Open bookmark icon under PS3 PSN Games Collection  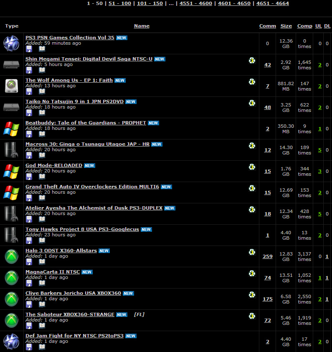42,49
